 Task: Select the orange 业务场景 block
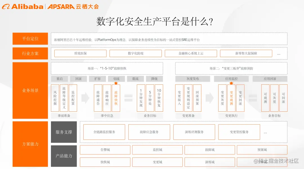pyautogui.click(x=30, y=90)
